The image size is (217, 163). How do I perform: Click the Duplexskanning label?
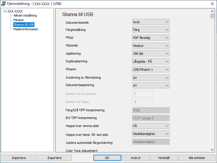pyautogui.click(x=76, y=61)
